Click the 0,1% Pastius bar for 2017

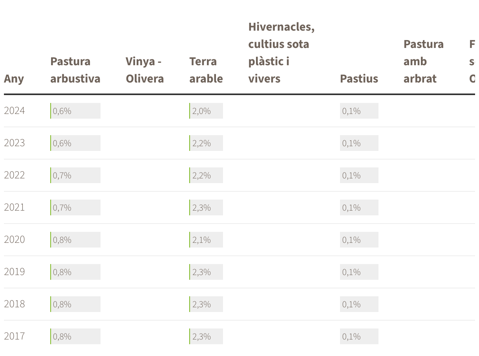tap(359, 336)
